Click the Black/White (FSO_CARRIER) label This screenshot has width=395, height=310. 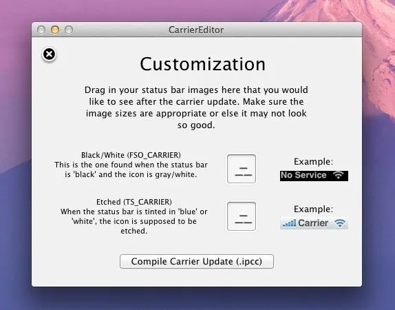131,155
